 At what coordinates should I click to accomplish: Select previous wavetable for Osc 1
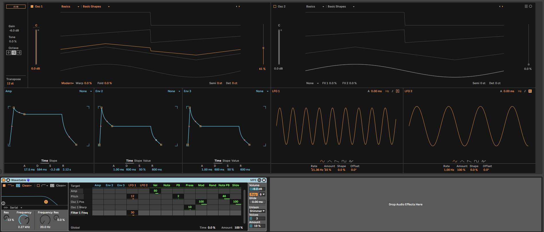pos(237,6)
